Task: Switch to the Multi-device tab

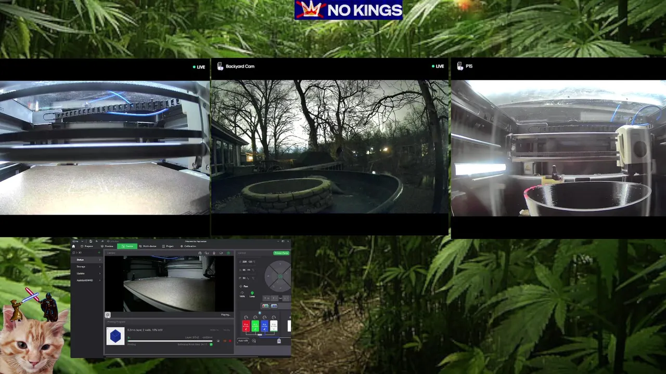Action: [148, 246]
